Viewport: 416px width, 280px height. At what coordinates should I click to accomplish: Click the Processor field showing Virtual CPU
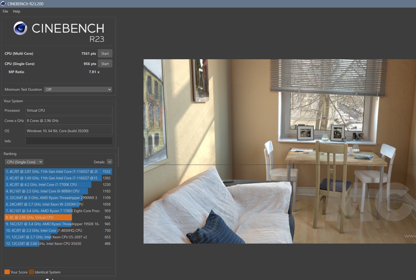(x=69, y=110)
